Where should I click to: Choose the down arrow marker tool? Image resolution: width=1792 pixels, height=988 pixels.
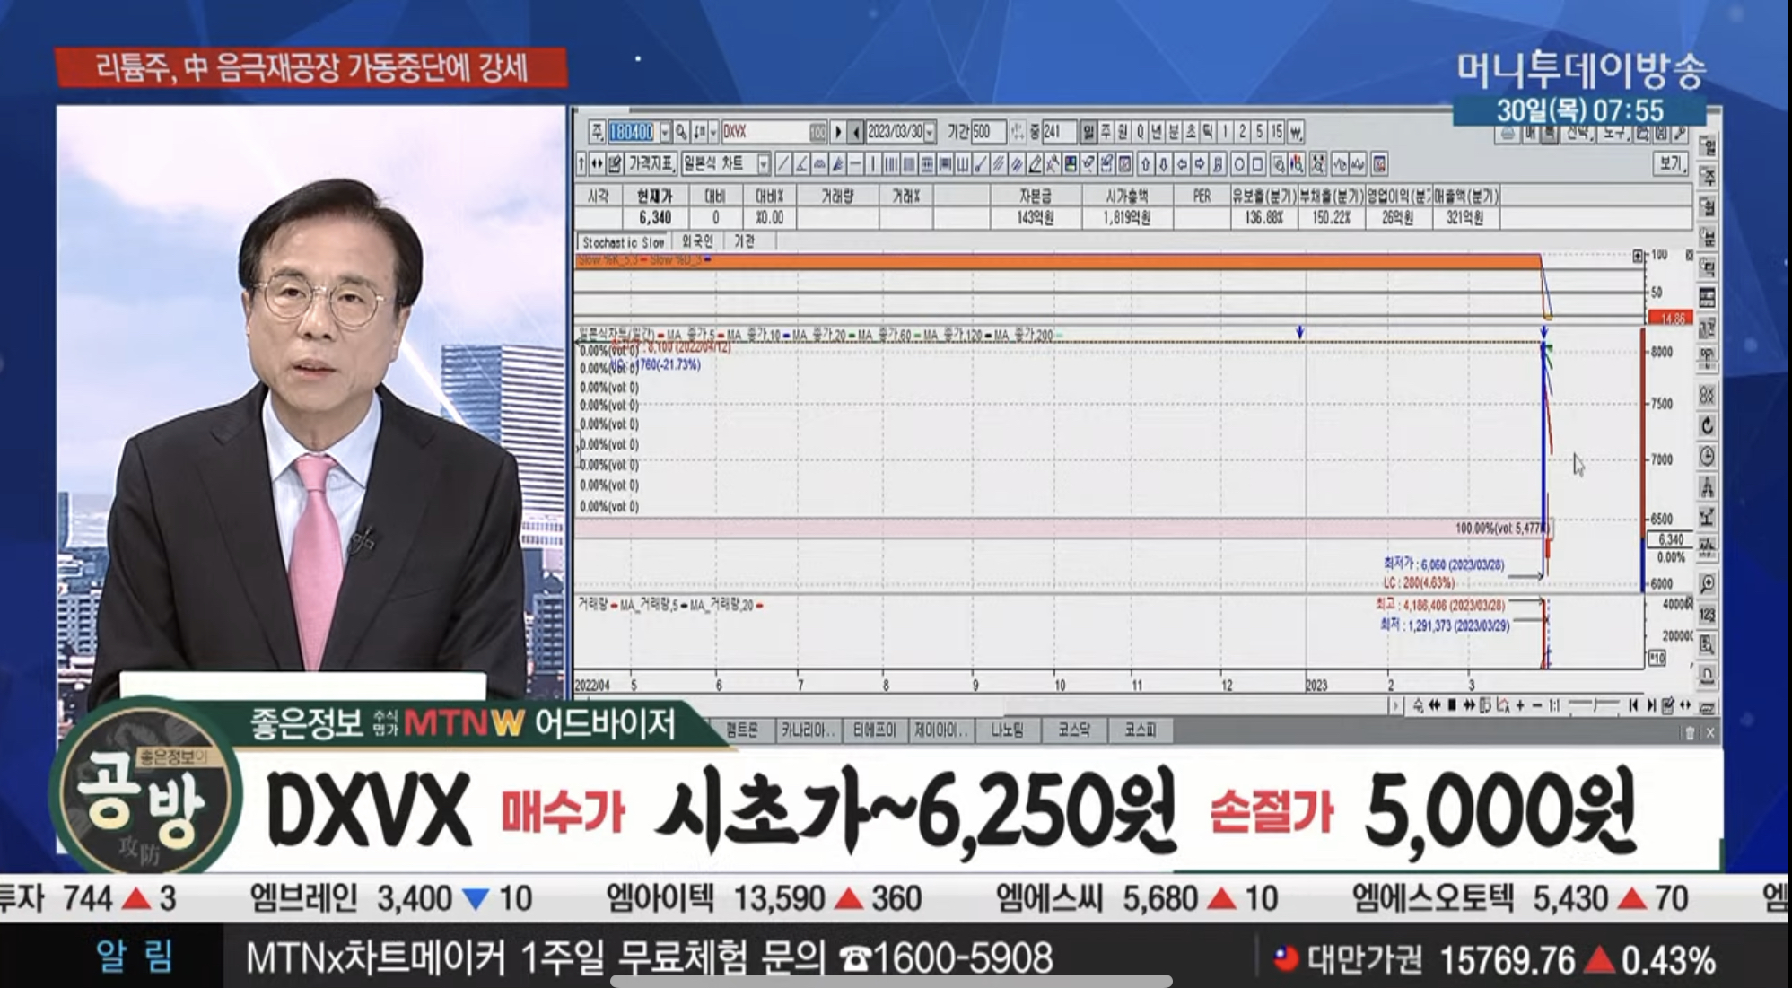[1163, 164]
